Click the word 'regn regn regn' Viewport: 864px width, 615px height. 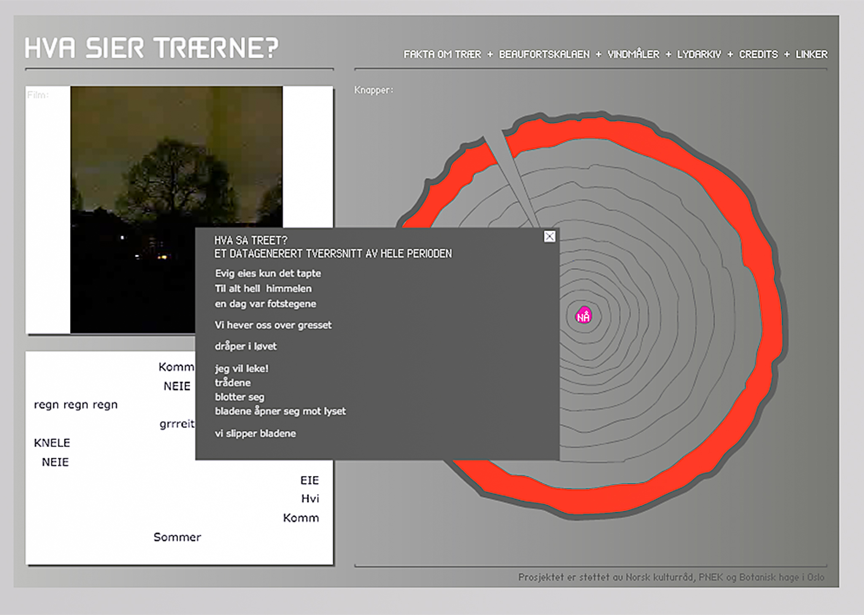point(76,405)
